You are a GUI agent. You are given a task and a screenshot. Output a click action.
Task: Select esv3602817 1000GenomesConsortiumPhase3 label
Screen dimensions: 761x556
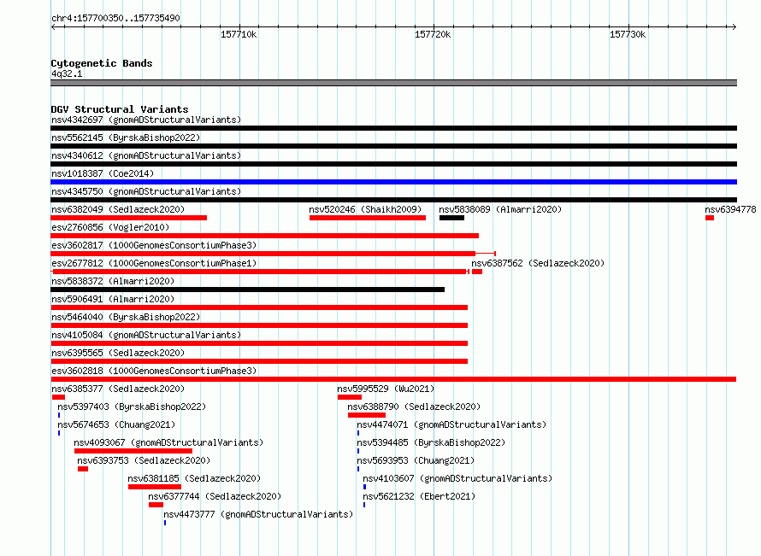pos(154,245)
